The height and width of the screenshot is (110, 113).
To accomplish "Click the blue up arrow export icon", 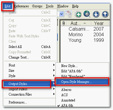I will (105, 14).
